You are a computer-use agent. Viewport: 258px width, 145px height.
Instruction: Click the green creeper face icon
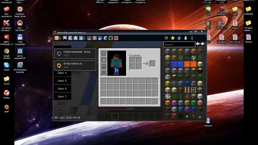click(x=110, y=38)
